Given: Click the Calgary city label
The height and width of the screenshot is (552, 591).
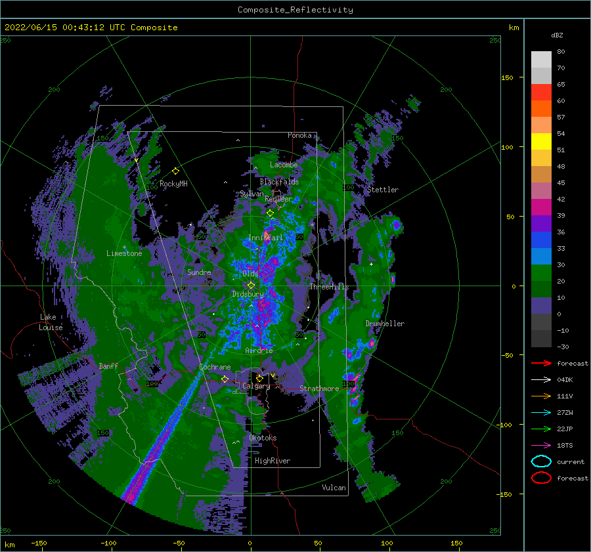Looking at the screenshot, I should tap(256, 386).
